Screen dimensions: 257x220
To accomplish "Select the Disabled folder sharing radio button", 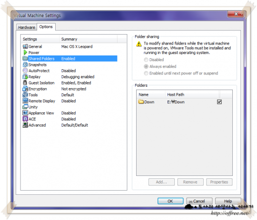I will [146, 60].
